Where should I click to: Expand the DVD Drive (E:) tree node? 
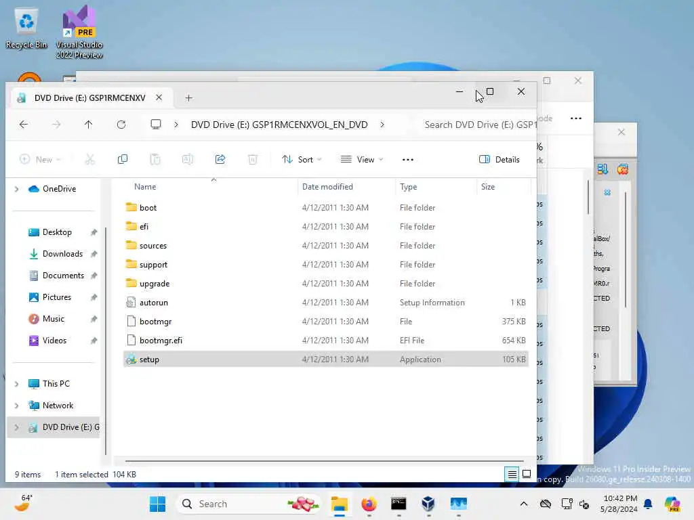[17, 427]
